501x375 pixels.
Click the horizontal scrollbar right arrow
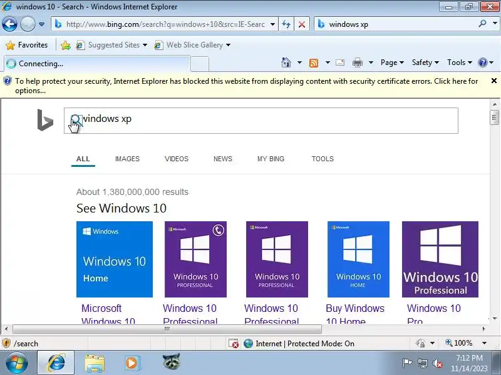pyautogui.click(x=483, y=329)
